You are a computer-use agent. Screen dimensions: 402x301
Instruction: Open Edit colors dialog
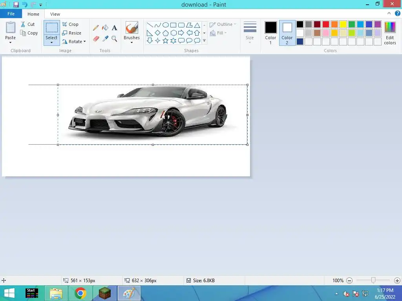pos(390,33)
